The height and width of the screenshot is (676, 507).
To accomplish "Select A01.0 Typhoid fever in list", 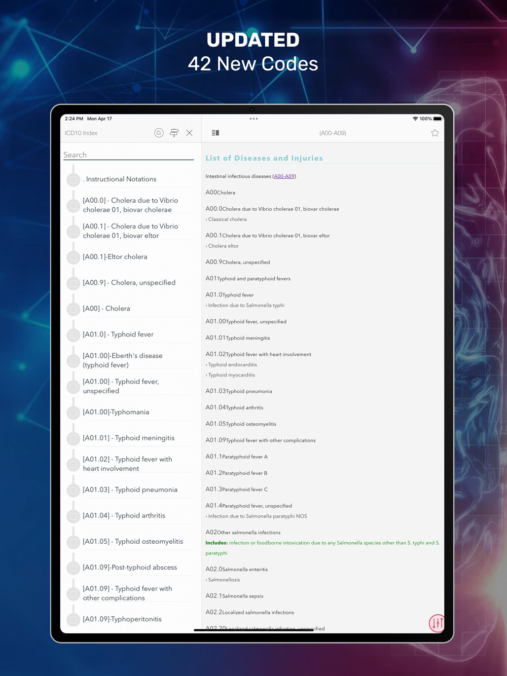I will (x=230, y=294).
